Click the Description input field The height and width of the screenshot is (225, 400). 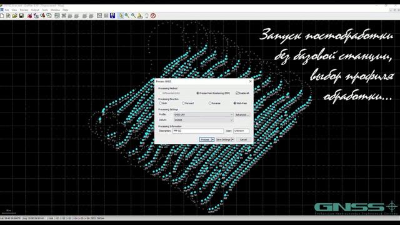(x=198, y=131)
